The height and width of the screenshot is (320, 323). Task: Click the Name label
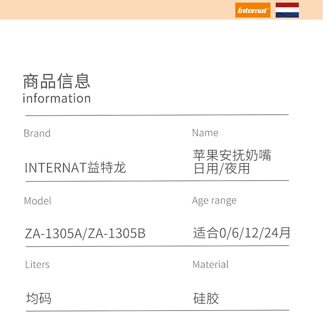205,133
